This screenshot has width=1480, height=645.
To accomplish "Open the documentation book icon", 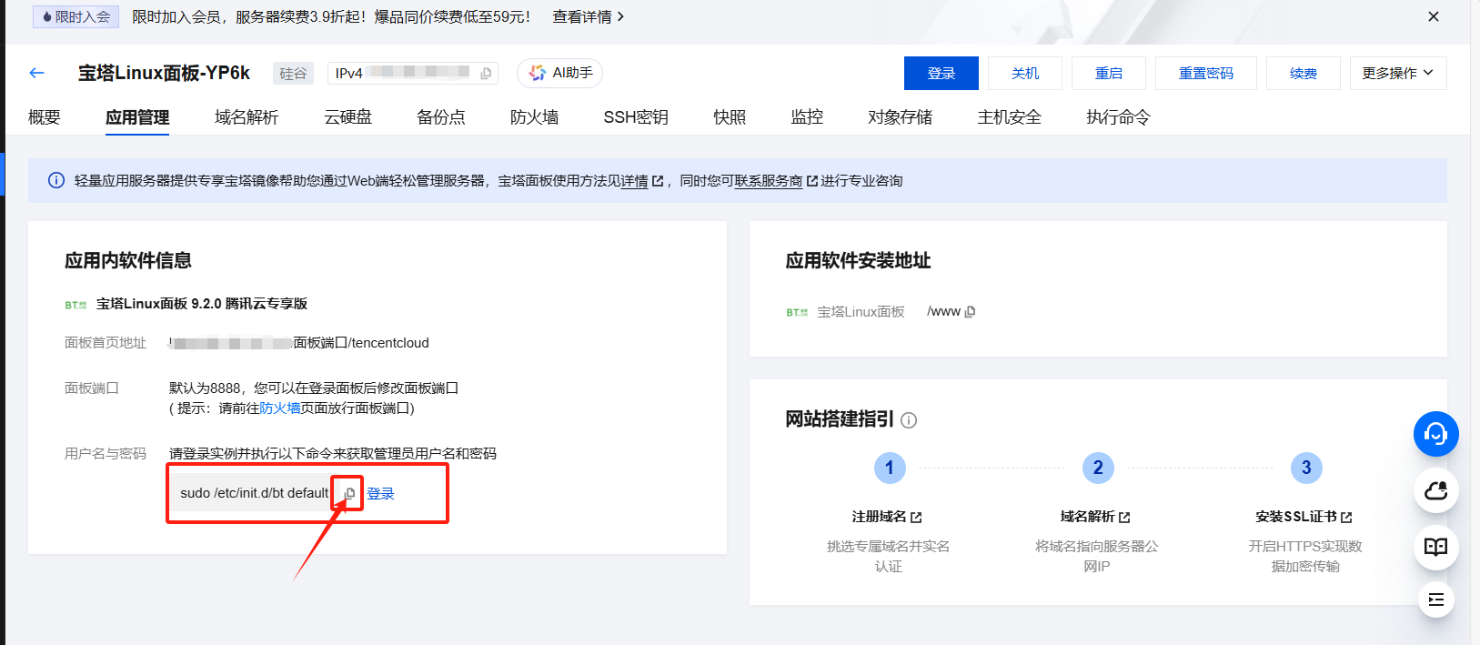I will pos(1435,547).
